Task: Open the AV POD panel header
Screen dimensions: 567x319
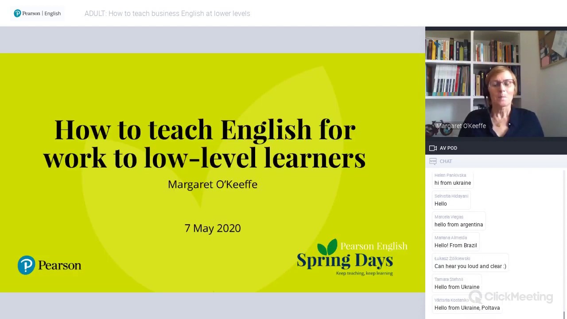Action: pyautogui.click(x=496, y=148)
